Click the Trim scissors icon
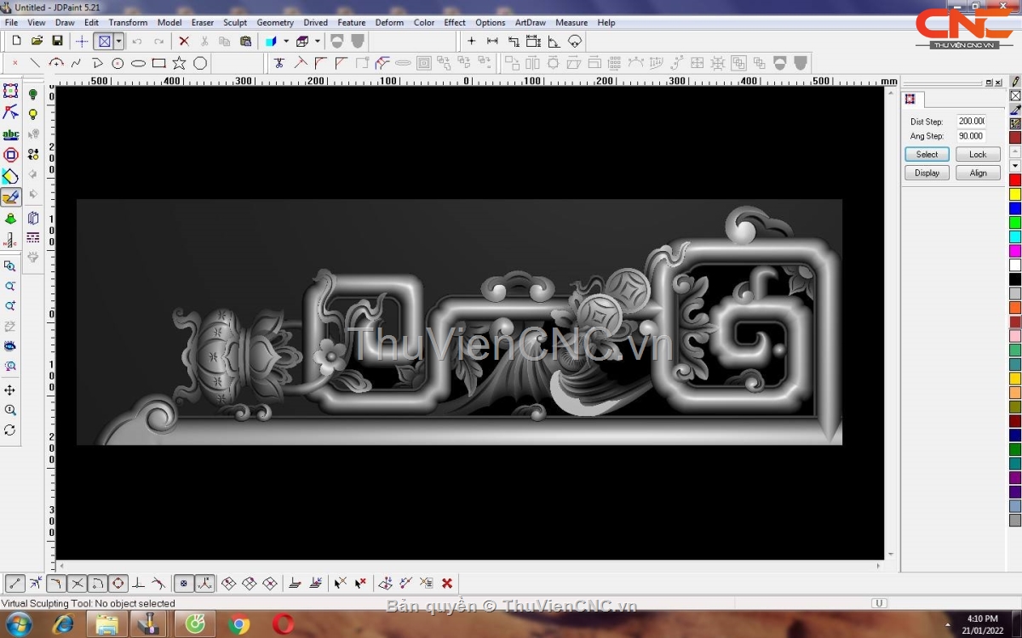Screen dimensions: 1022x638 click(278, 63)
